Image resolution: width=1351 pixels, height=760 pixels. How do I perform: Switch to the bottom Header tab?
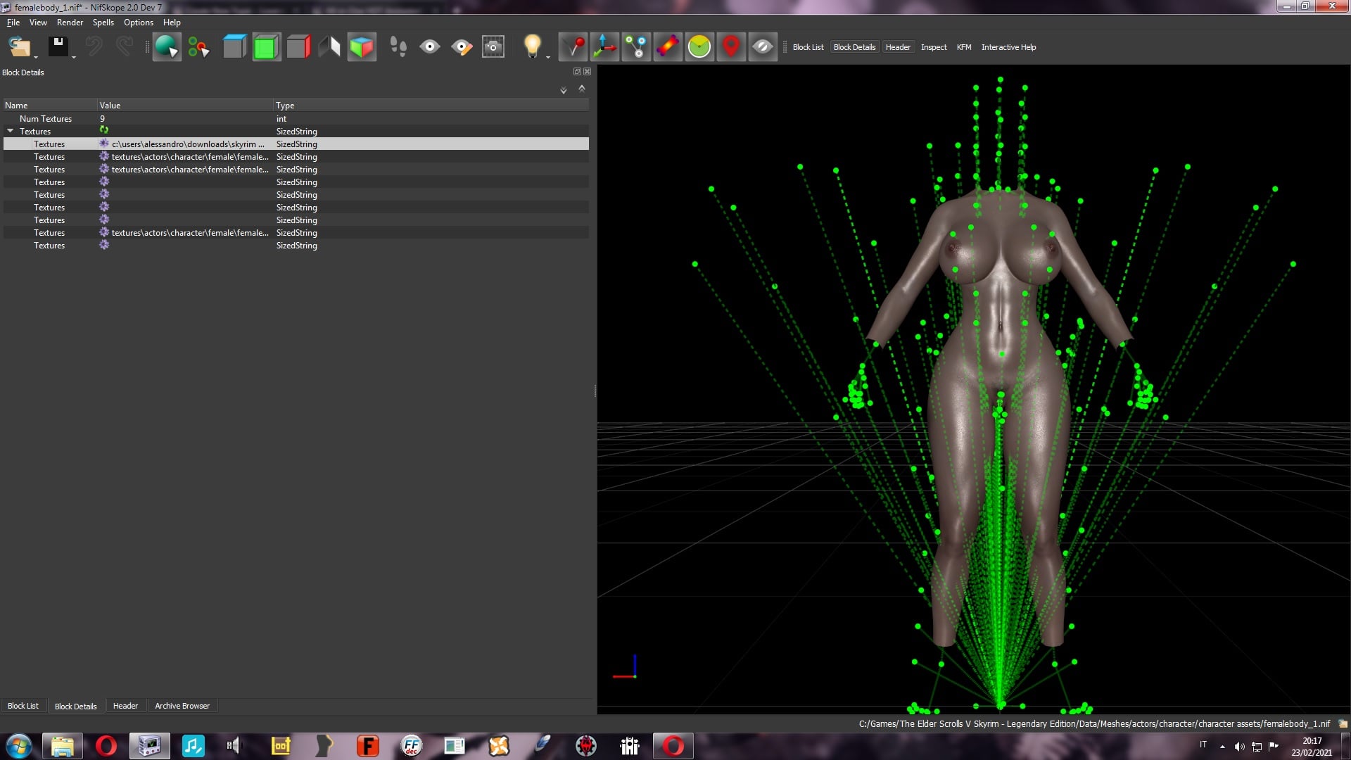point(125,706)
